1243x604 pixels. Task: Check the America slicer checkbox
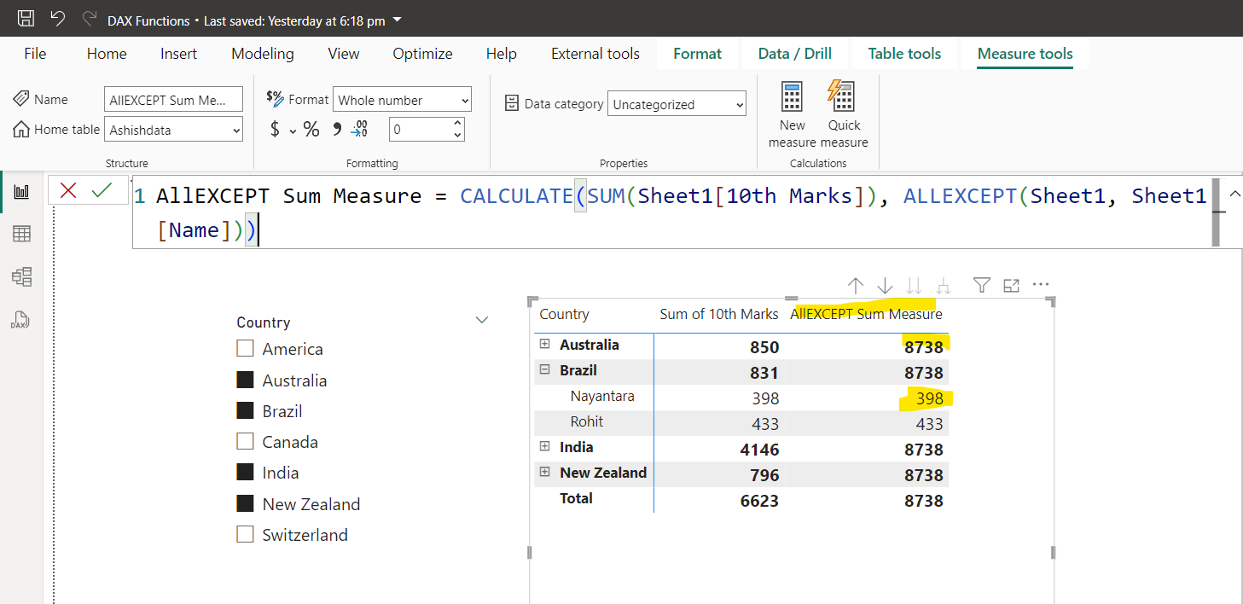(x=246, y=349)
